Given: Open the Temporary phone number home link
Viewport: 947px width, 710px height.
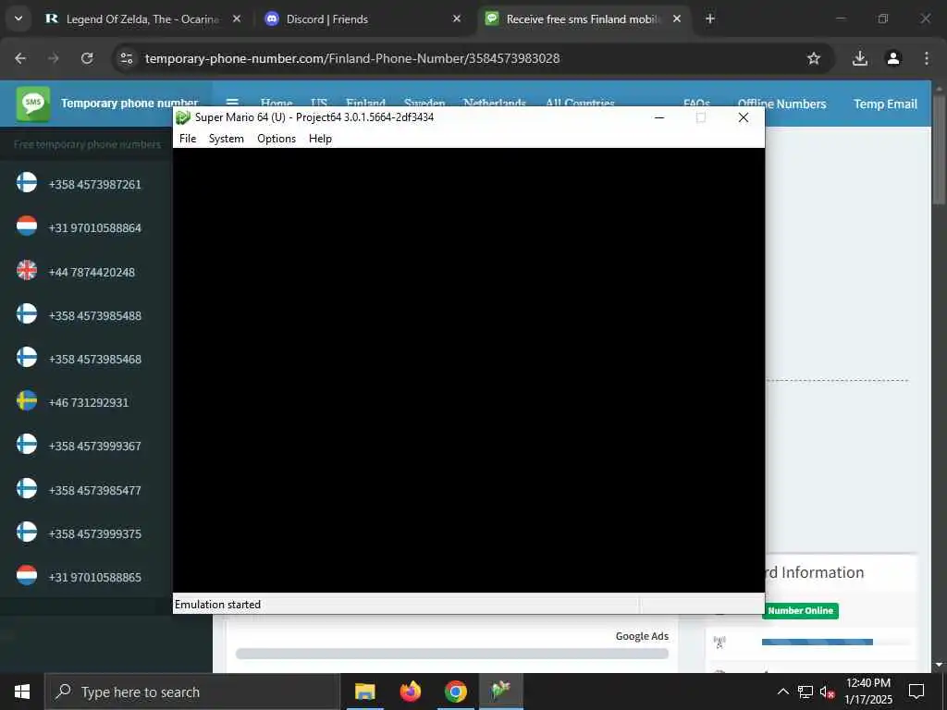Looking at the screenshot, I should click(x=129, y=104).
